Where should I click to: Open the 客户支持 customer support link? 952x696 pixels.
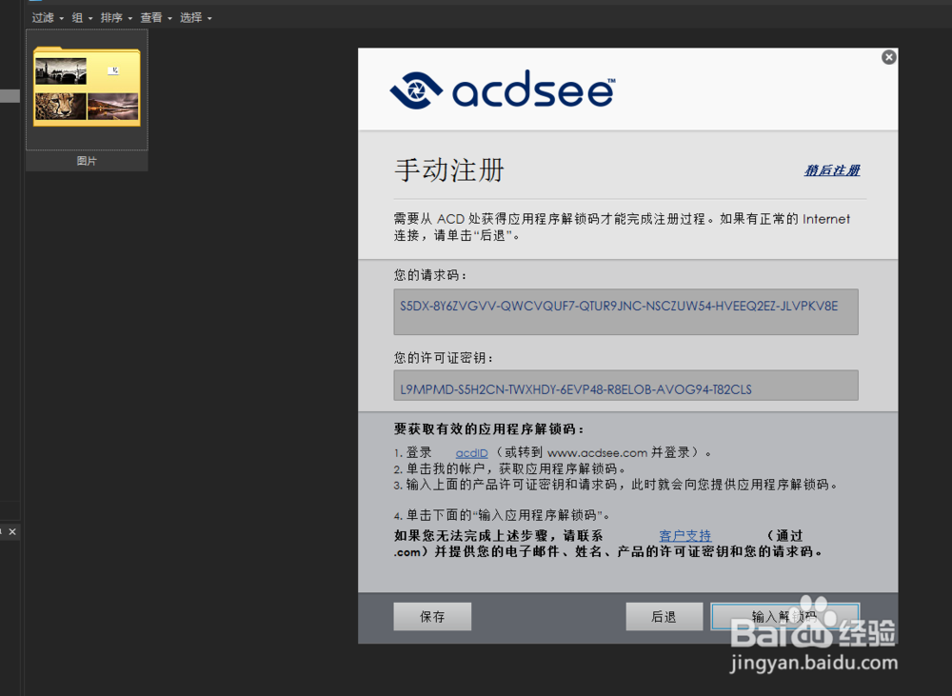684,536
